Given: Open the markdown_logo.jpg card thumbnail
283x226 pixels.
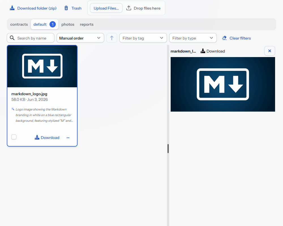Looking at the screenshot, I should pos(42,66).
